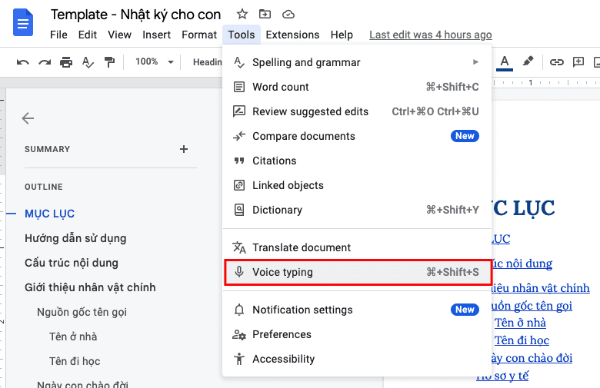Open the Insert menu

pos(156,35)
